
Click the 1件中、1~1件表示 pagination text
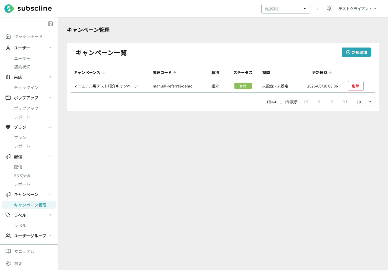point(282,102)
